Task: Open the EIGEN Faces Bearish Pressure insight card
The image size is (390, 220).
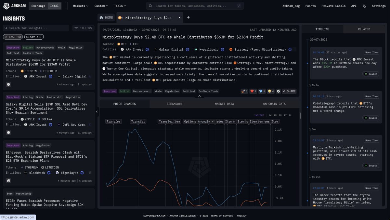Action: [x=49, y=199]
